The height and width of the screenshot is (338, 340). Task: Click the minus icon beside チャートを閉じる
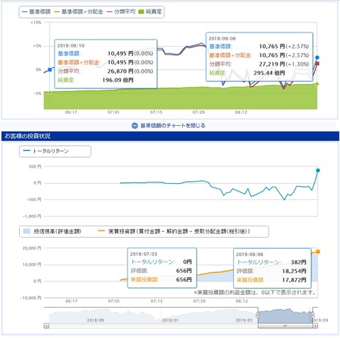coord(135,126)
